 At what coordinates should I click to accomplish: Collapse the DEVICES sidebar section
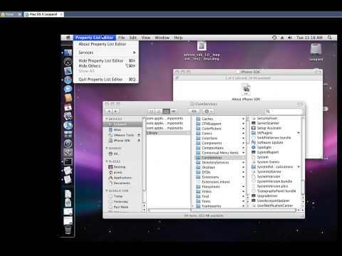point(107,119)
